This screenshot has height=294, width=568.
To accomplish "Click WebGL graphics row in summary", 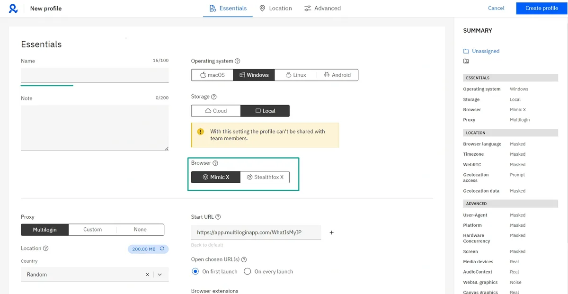I will tap(511, 282).
